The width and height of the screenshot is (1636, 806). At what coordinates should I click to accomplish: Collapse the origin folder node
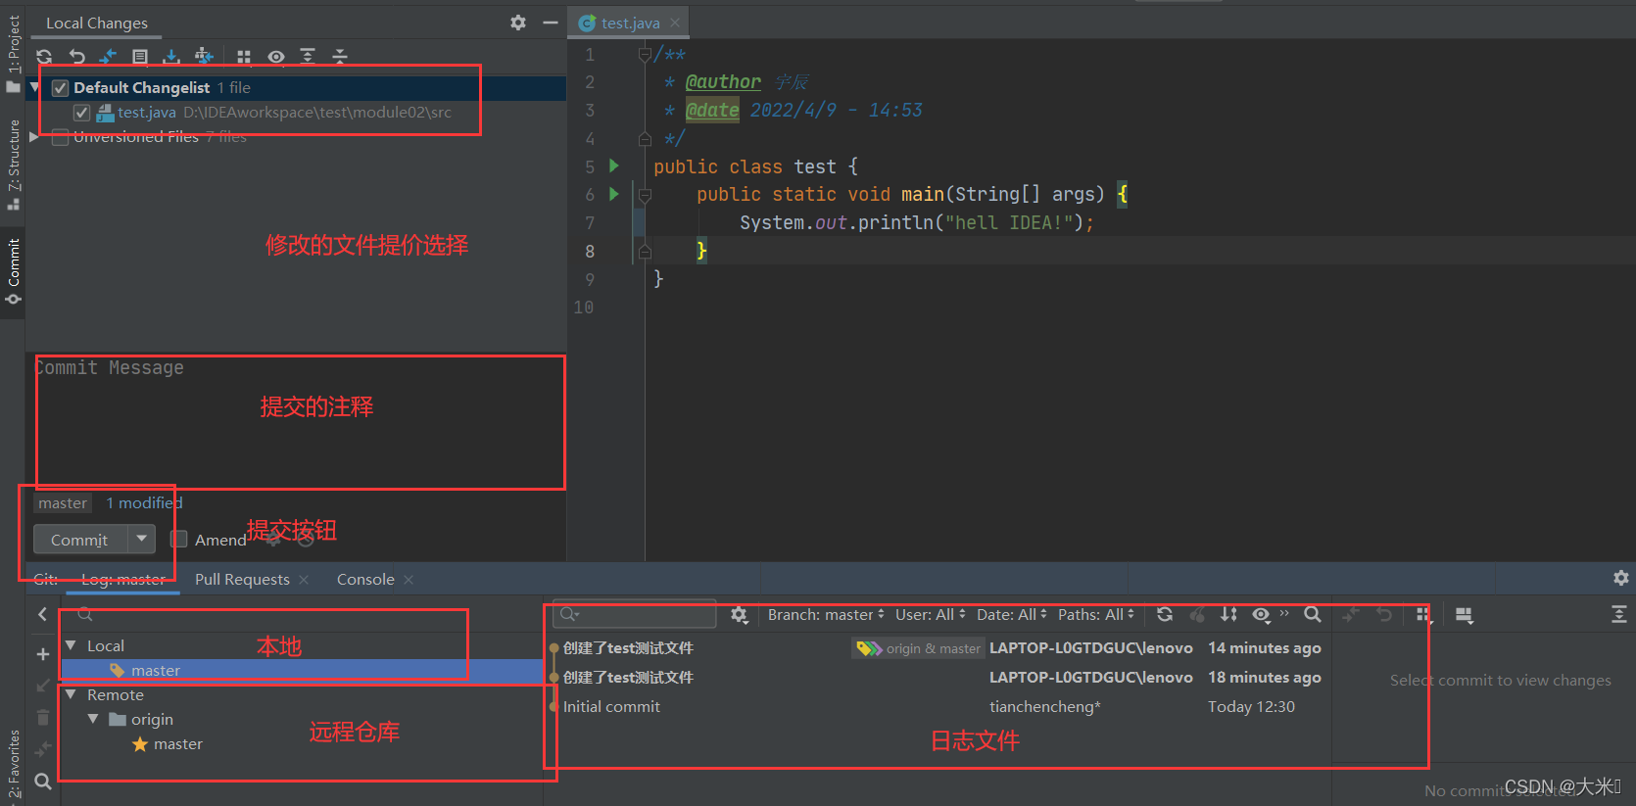pyautogui.click(x=93, y=719)
